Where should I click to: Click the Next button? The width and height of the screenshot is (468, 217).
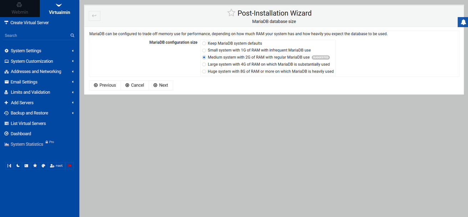(161, 85)
